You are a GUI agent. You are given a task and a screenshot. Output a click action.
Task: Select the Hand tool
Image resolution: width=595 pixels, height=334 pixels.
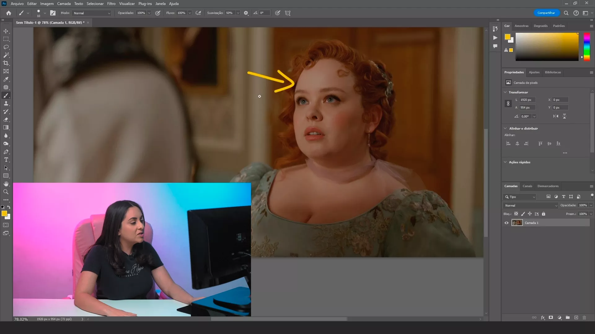click(6, 184)
